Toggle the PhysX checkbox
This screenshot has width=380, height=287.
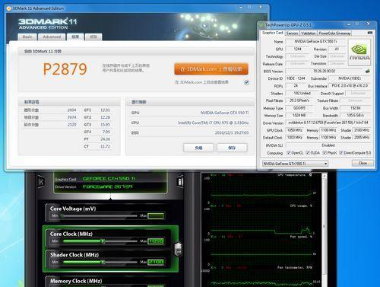point(325,153)
